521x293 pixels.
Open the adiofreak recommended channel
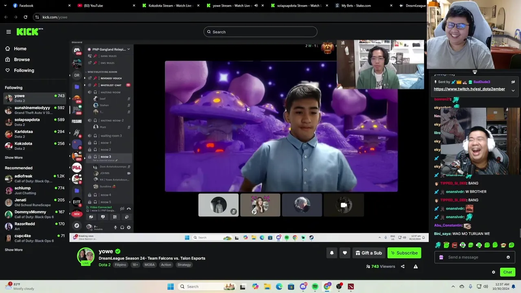[x=35, y=179]
